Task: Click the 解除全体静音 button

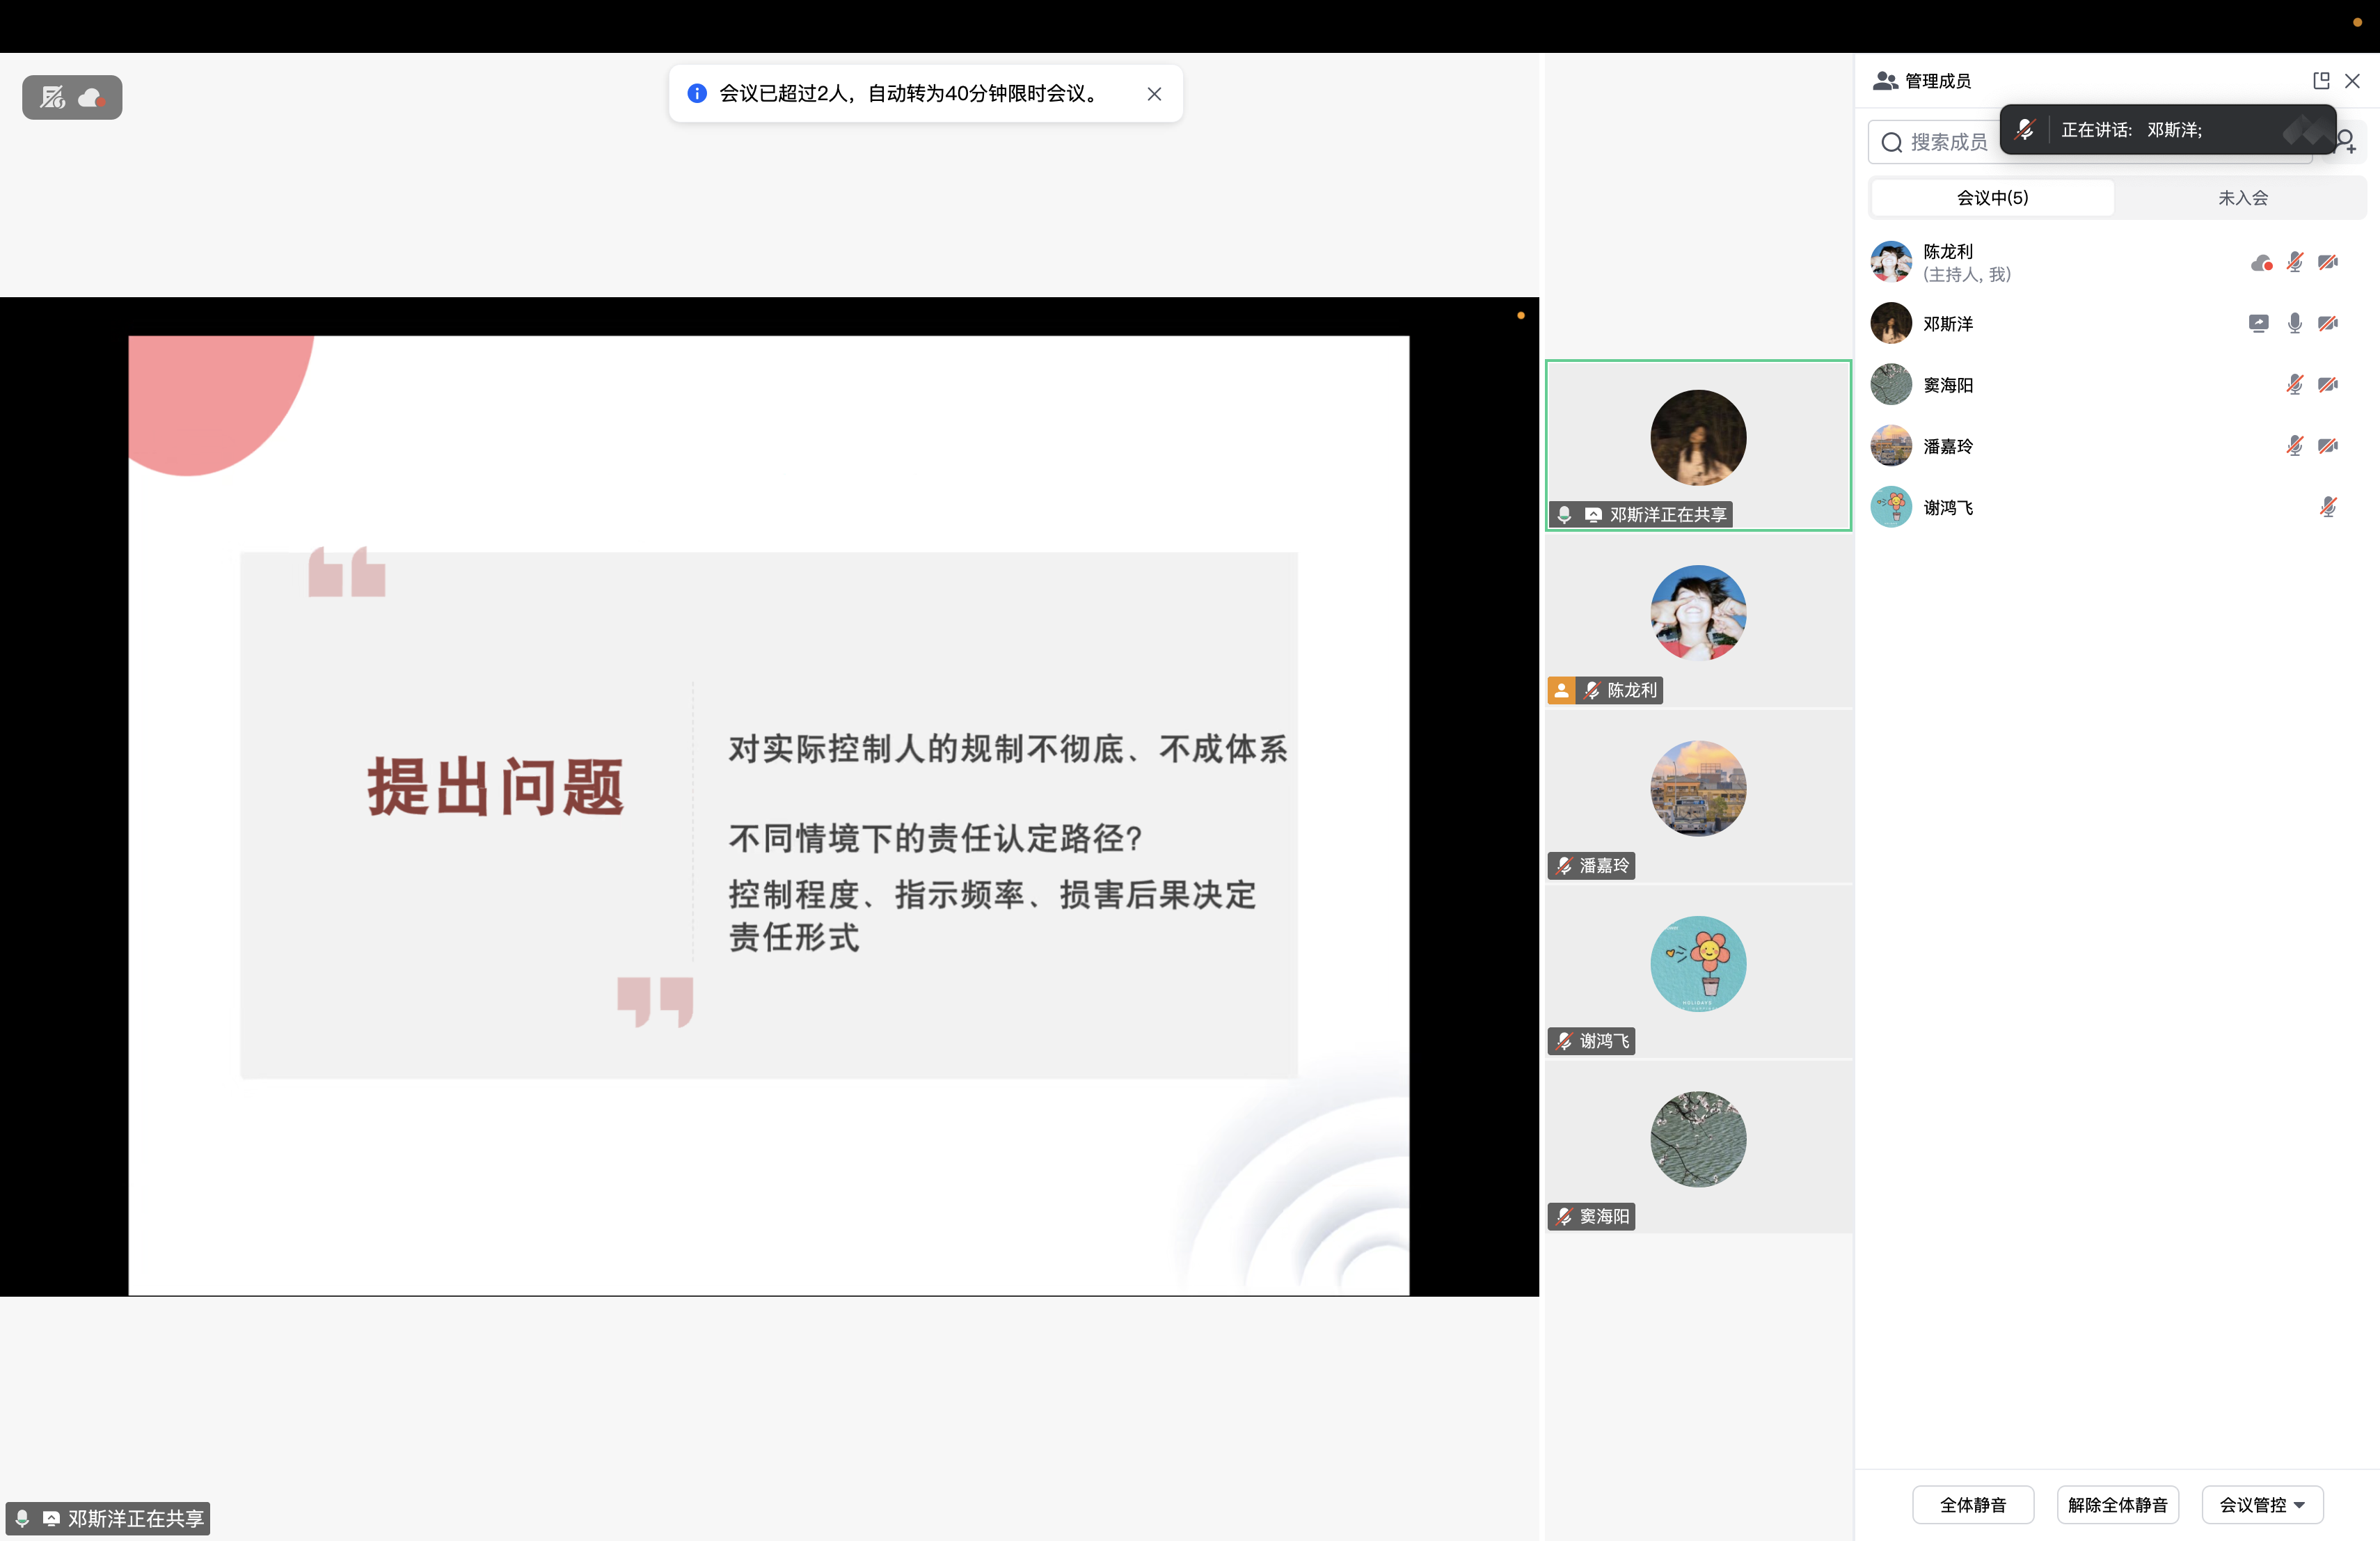Action: click(x=2117, y=1504)
